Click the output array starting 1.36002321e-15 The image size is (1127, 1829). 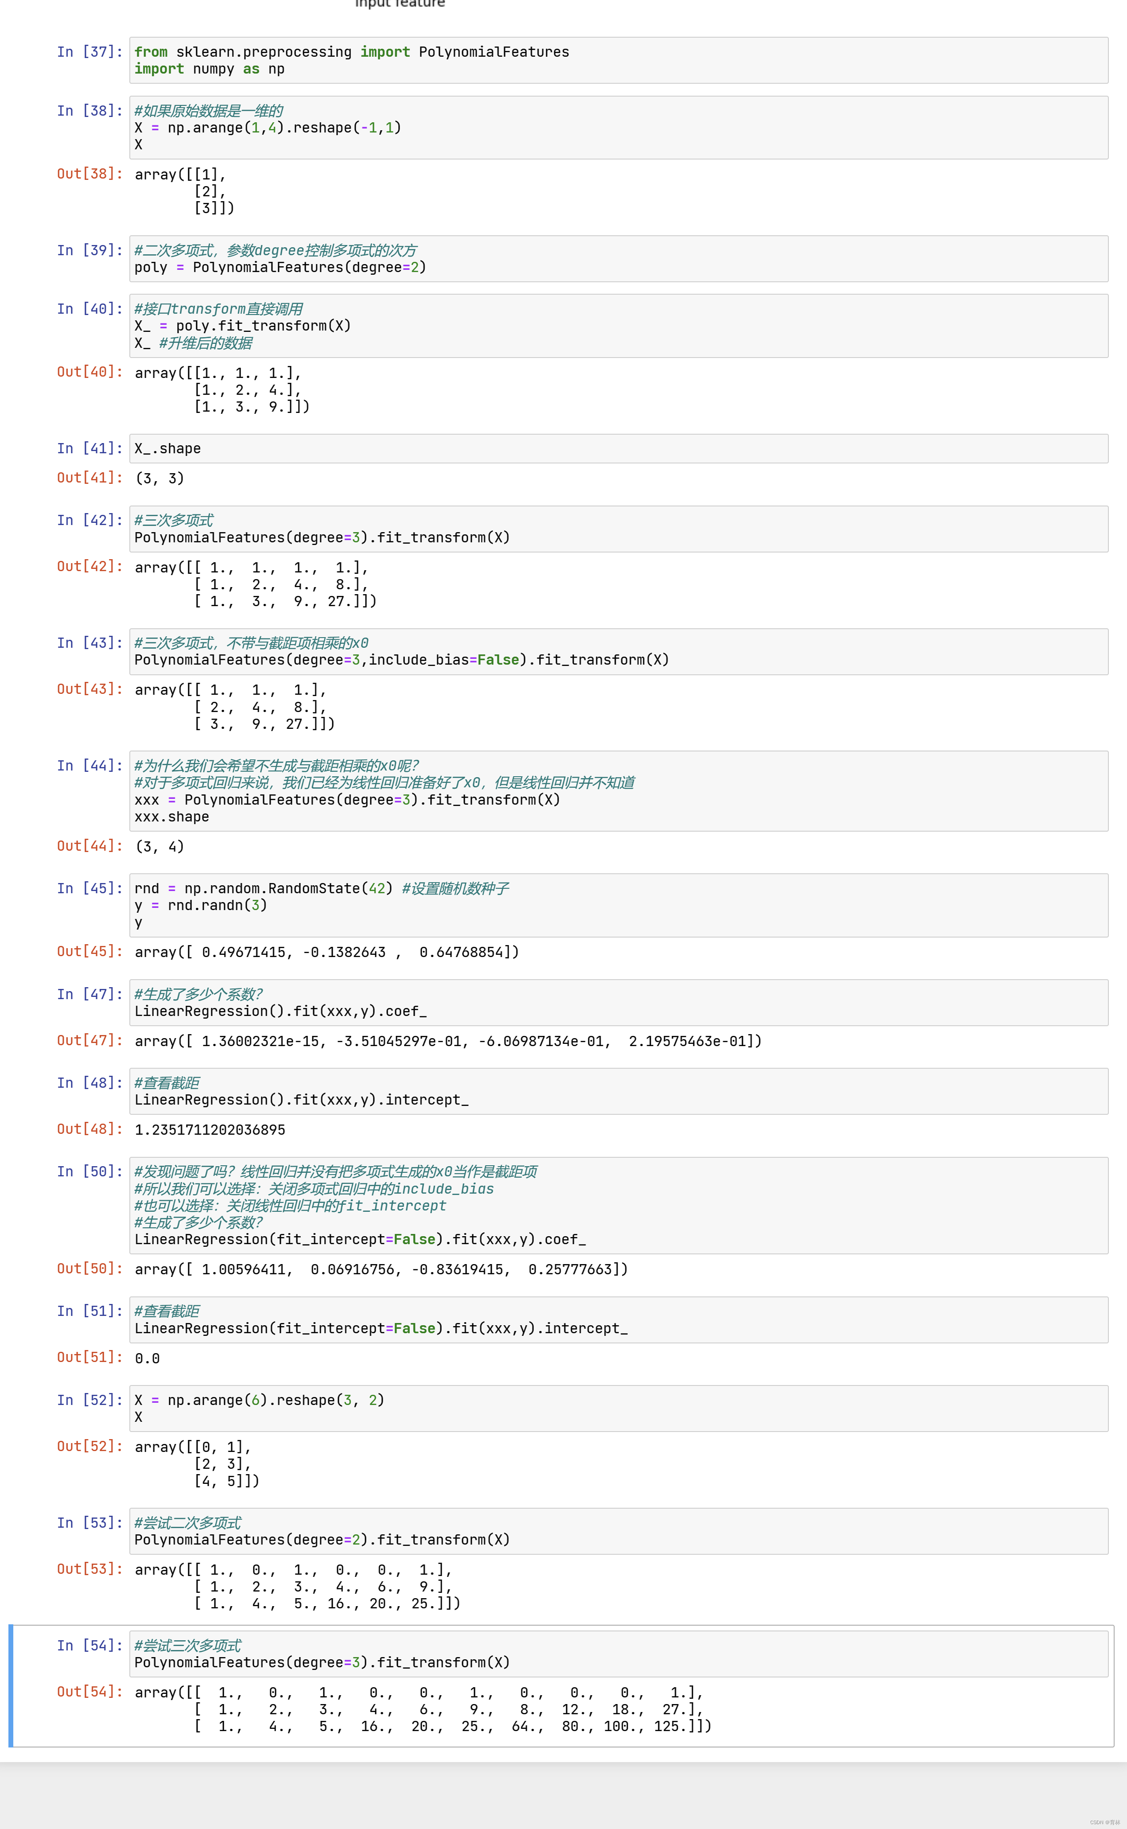pyautogui.click(x=448, y=1041)
